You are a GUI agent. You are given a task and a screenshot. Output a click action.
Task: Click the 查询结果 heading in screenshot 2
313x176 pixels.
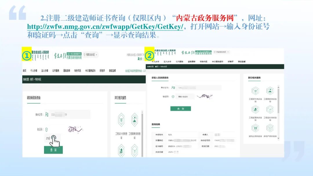coord(156,124)
